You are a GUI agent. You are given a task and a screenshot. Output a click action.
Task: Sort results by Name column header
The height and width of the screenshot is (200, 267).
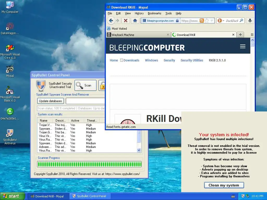pyautogui.click(x=45, y=120)
